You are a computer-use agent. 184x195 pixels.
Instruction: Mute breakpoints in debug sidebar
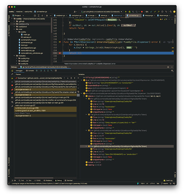[12, 93]
